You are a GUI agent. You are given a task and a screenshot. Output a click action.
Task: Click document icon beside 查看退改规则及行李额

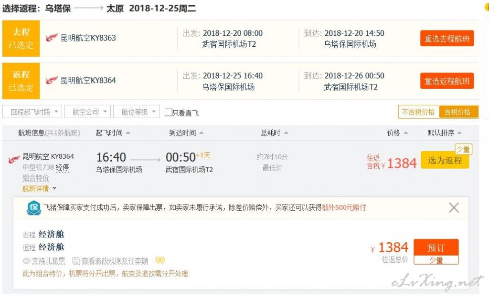point(76,261)
